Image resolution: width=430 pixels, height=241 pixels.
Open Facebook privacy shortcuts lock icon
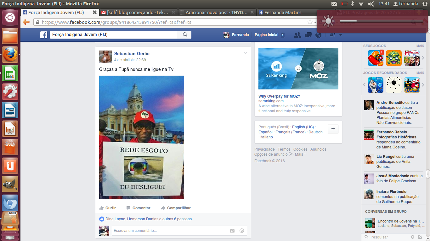pyautogui.click(x=332, y=35)
